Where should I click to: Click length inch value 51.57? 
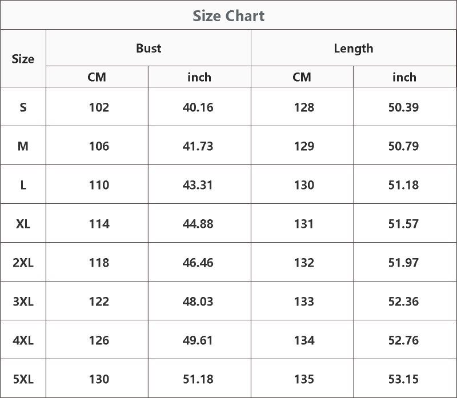click(x=403, y=224)
